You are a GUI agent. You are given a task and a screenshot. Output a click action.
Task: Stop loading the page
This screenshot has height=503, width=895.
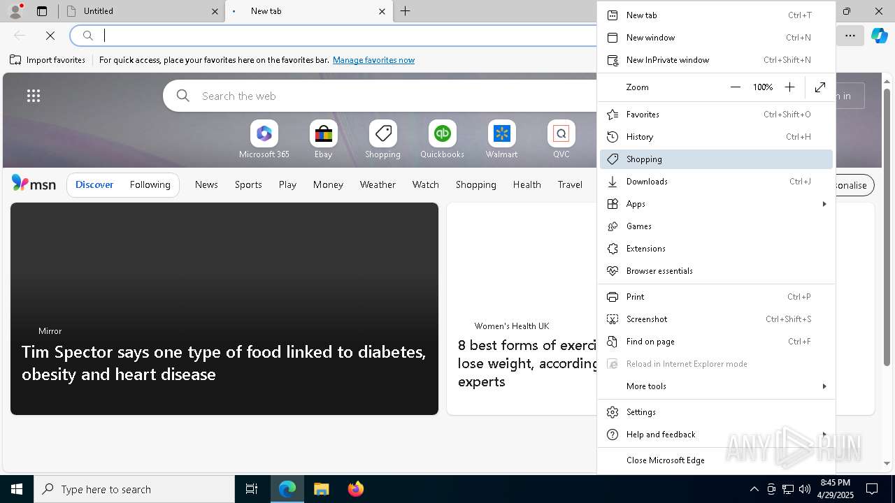[x=50, y=36]
